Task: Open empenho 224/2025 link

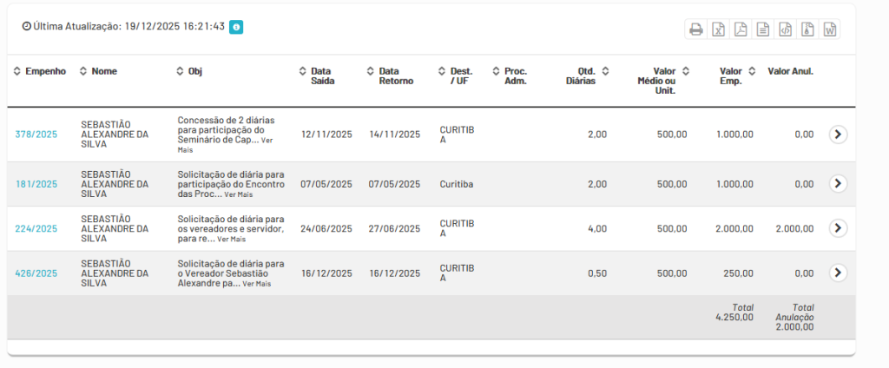Action: coord(36,229)
